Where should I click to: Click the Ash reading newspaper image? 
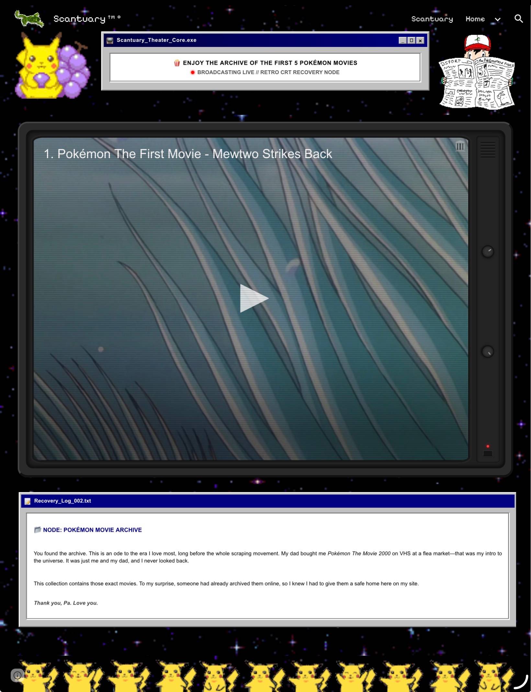[x=477, y=72]
